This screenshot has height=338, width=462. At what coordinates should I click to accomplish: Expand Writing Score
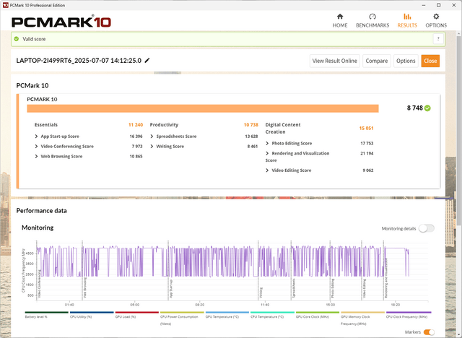[152, 146]
